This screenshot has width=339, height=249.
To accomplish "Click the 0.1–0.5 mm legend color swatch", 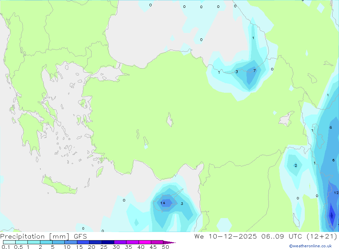I will [9, 242].
